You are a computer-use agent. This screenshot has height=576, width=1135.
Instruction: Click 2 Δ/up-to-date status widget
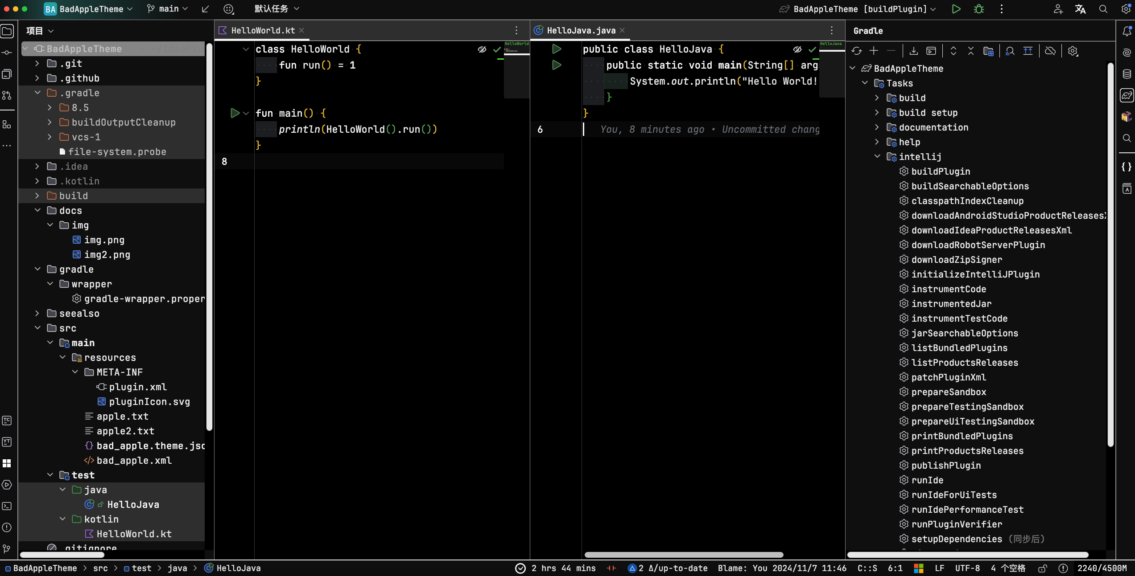point(668,568)
